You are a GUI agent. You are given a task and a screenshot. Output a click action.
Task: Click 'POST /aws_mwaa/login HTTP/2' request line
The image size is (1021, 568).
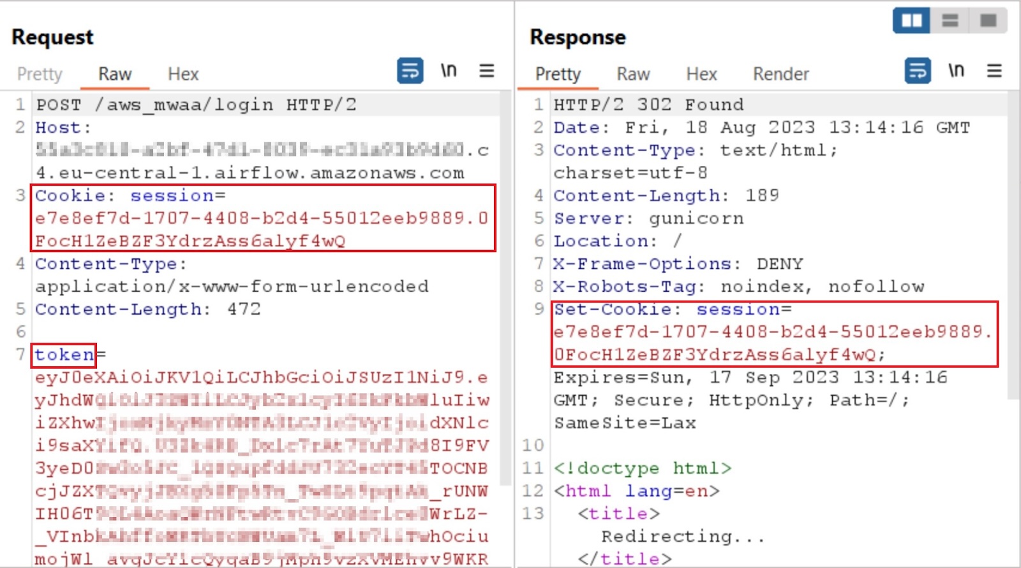196,105
